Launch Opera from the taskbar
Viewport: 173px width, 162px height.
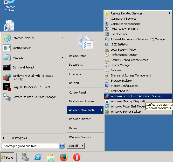(77, 157)
